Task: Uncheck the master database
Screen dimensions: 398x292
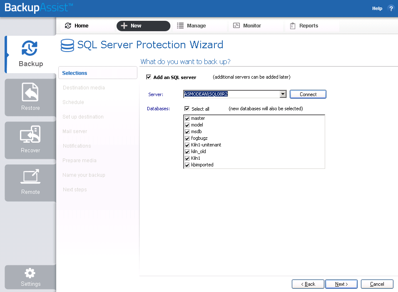Action: (187, 118)
